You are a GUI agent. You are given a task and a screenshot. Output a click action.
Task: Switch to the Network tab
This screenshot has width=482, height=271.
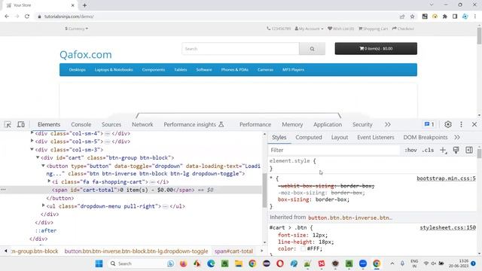[142, 124]
